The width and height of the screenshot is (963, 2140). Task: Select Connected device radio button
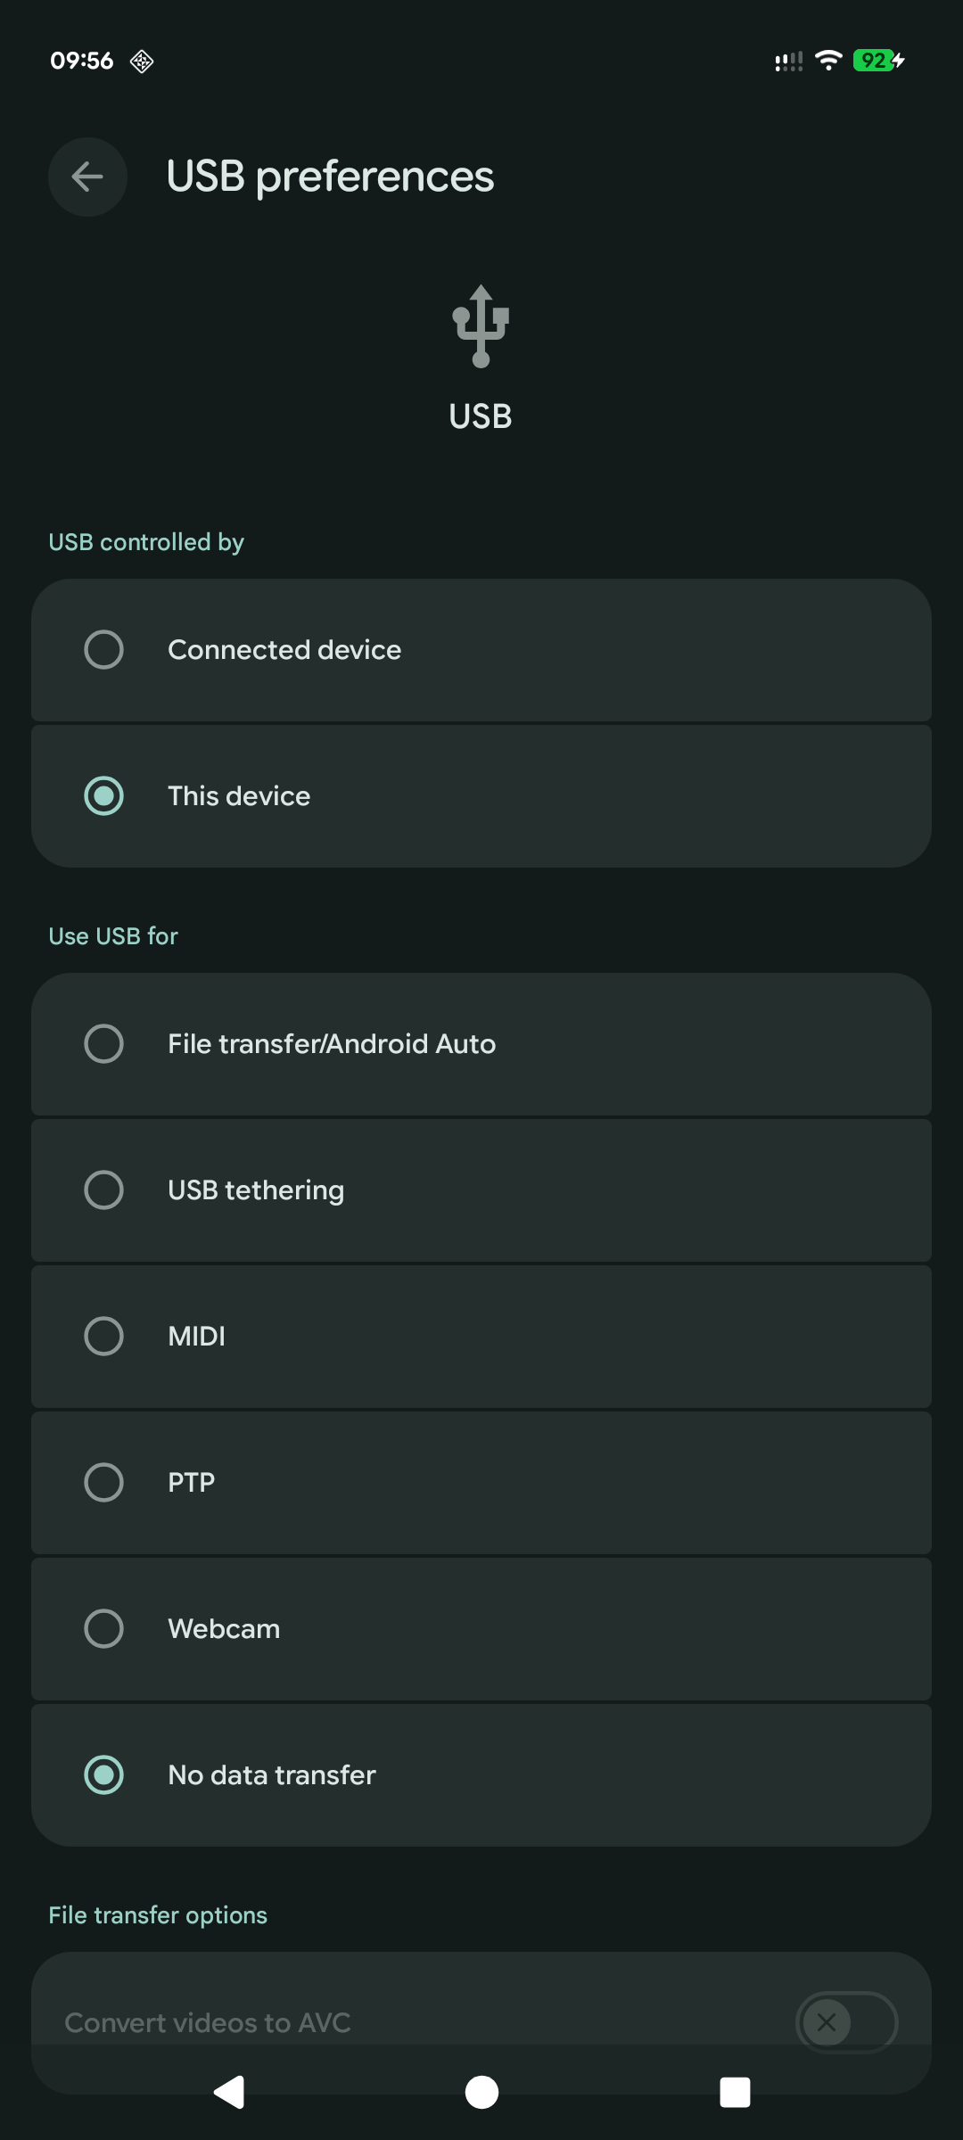(x=104, y=650)
